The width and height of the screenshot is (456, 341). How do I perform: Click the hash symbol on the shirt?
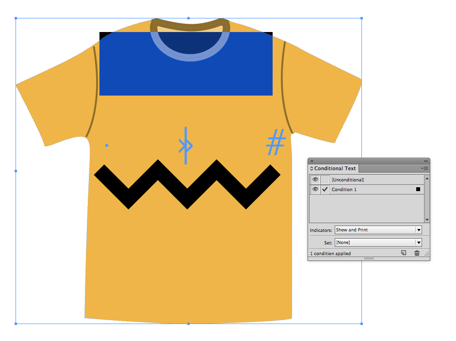pyautogui.click(x=276, y=143)
